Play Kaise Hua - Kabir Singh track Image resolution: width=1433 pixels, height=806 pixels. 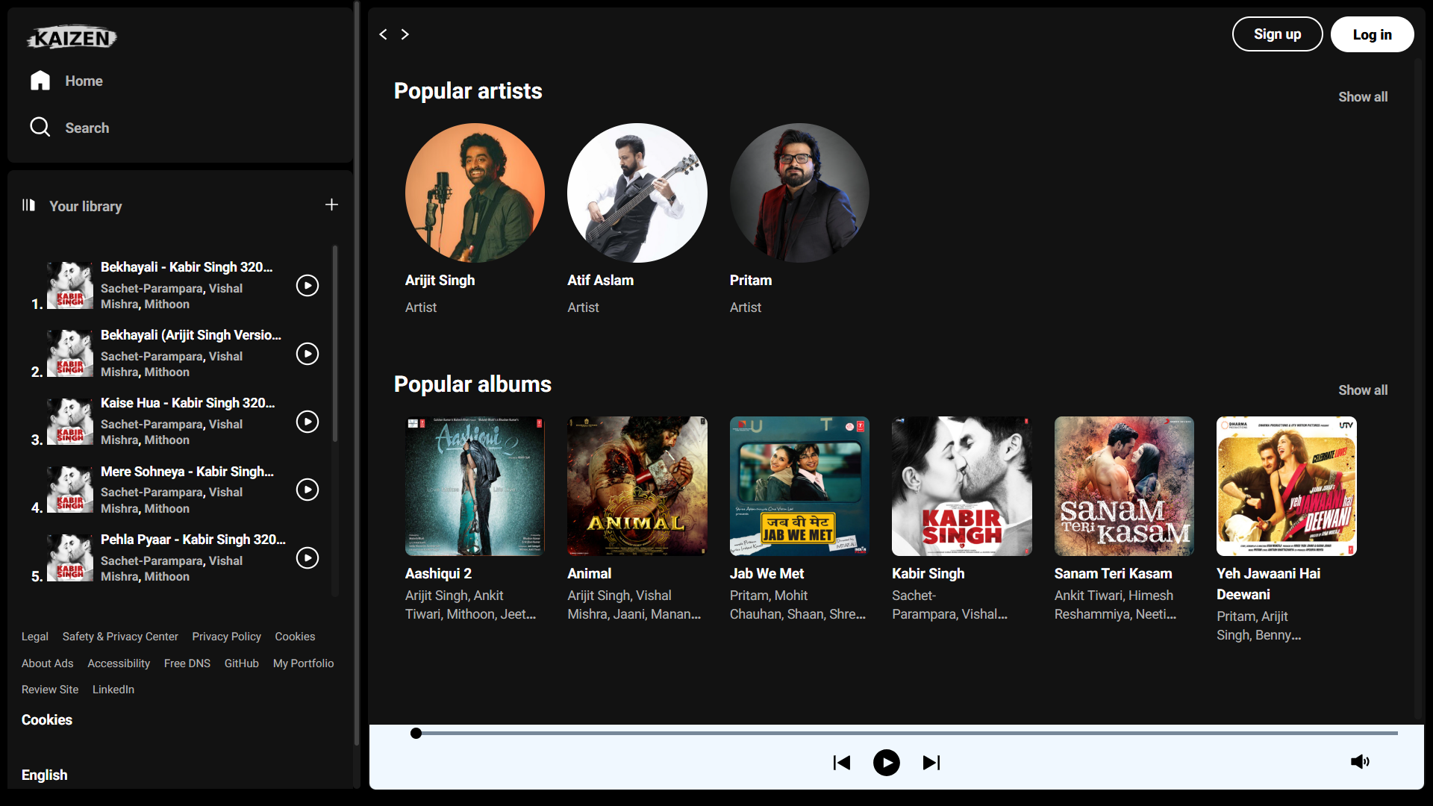307,422
